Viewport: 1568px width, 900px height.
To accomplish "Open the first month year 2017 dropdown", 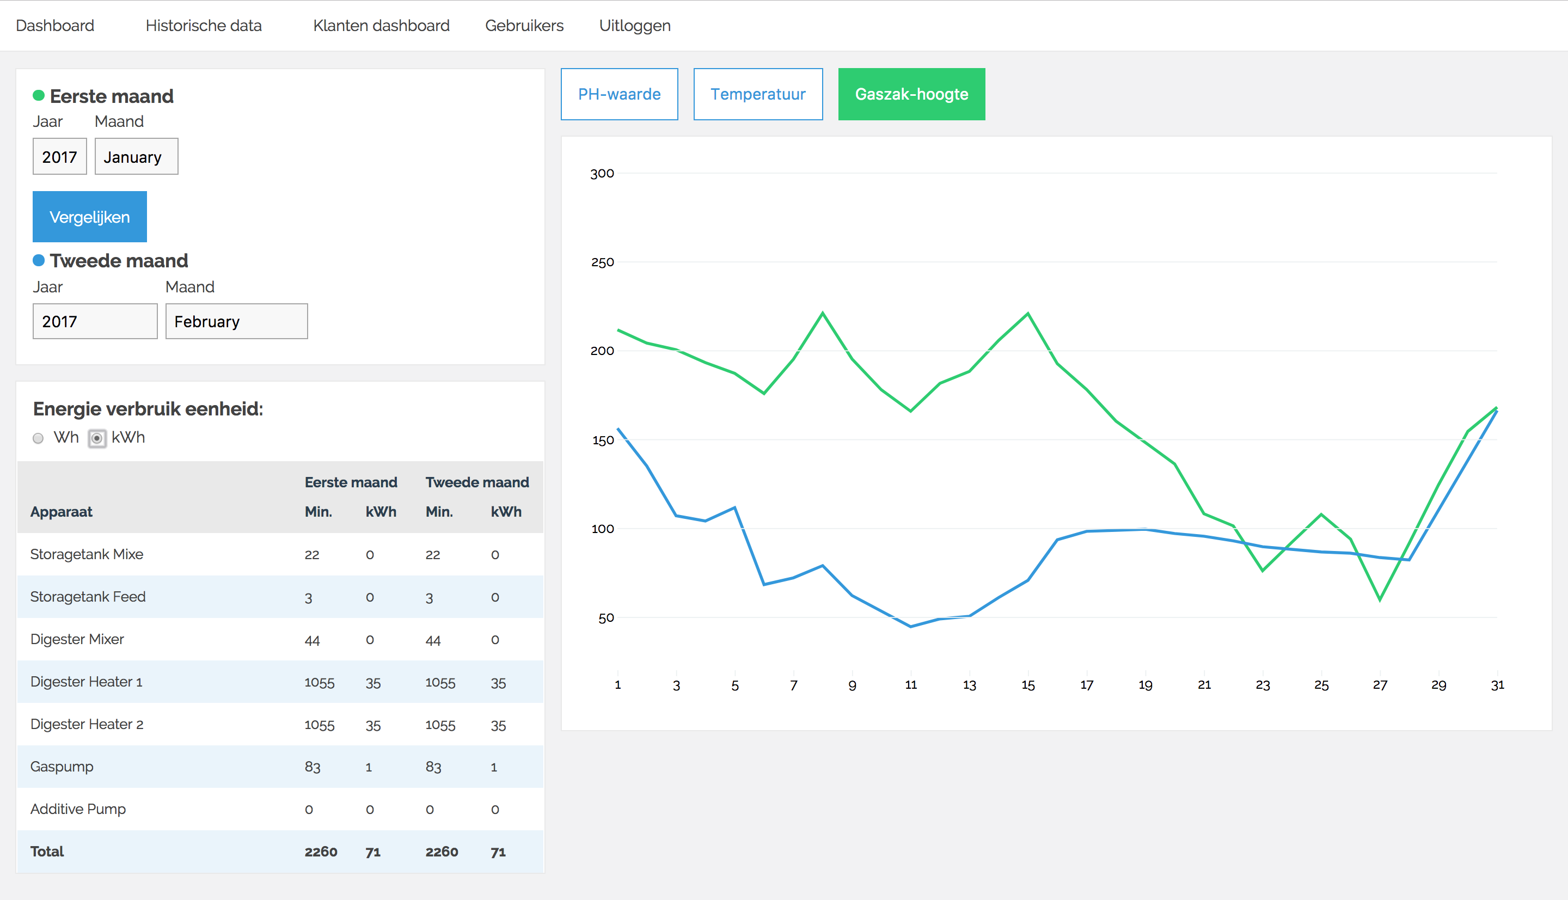I will coord(59,156).
